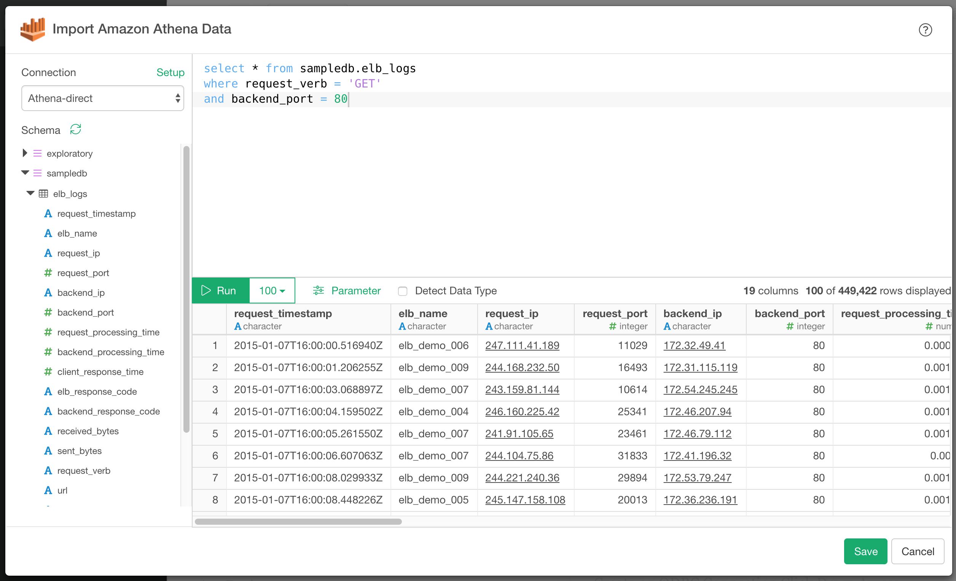Click the schema panel vertical scrollbar
Viewport: 956px width, 581px height.
pos(186,289)
